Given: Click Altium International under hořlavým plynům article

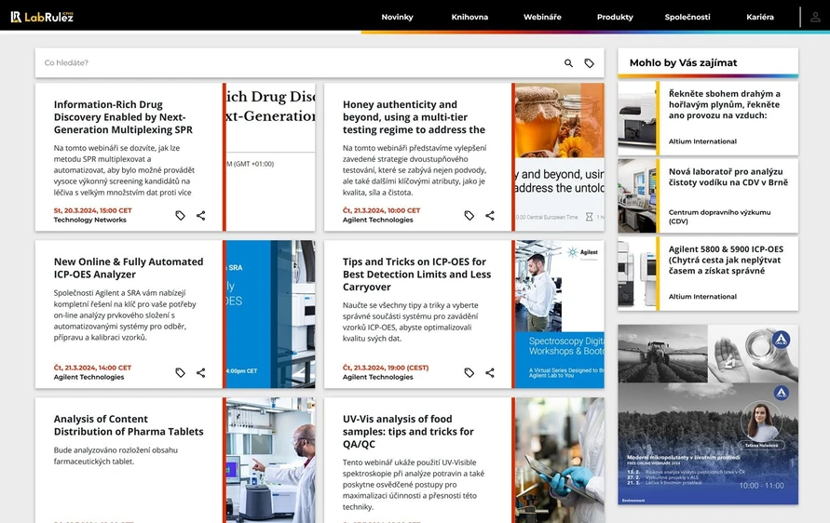Looking at the screenshot, I should 701,141.
